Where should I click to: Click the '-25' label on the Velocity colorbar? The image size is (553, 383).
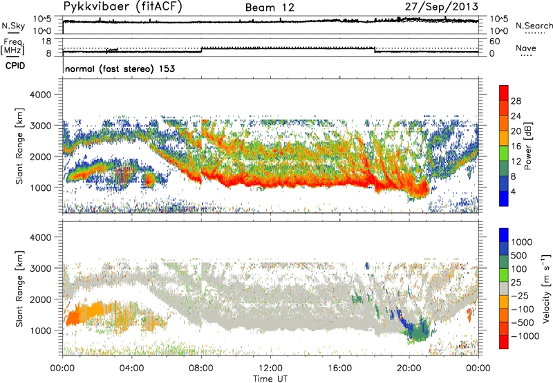click(521, 296)
